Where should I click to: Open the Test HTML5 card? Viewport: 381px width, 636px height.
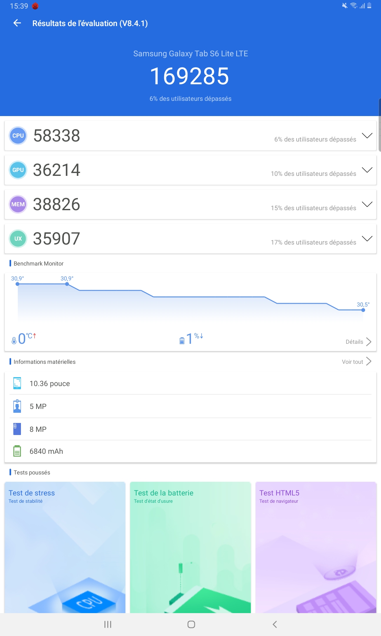click(x=316, y=547)
